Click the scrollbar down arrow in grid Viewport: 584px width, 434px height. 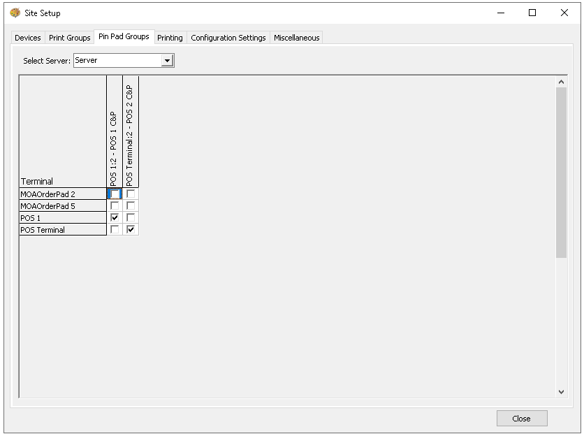(x=562, y=392)
